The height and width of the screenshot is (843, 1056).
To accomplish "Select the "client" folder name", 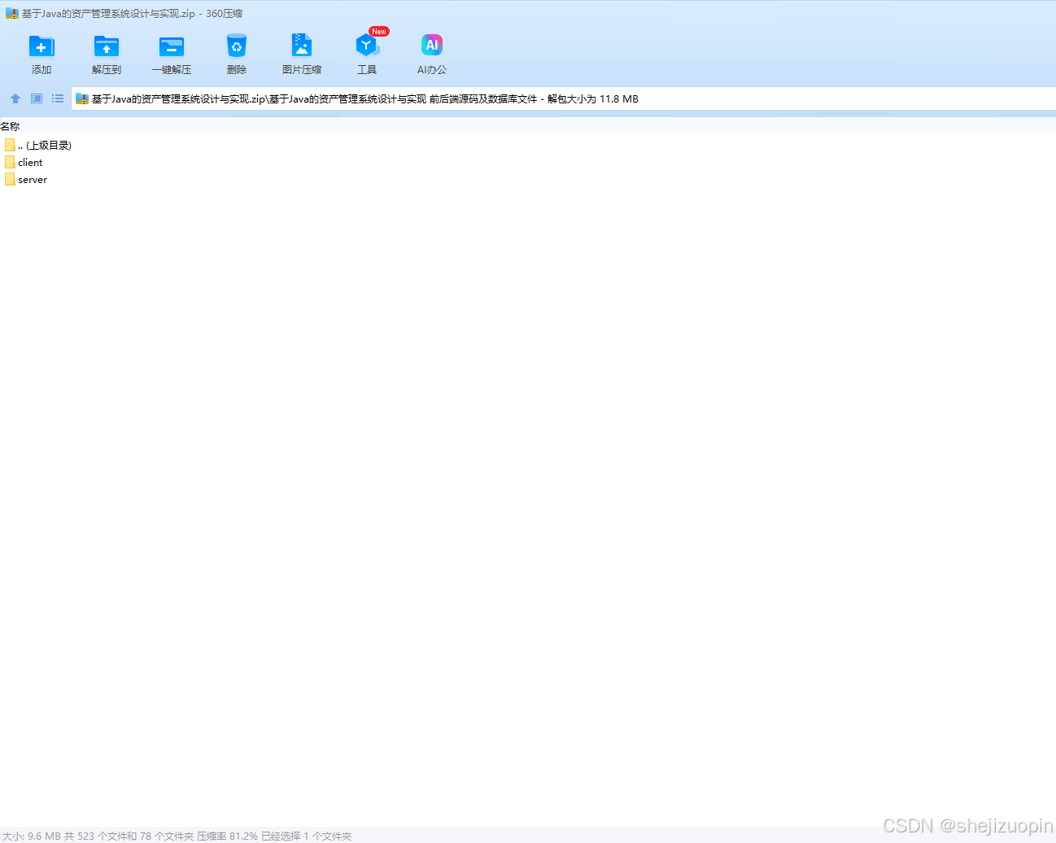I will click(x=30, y=163).
